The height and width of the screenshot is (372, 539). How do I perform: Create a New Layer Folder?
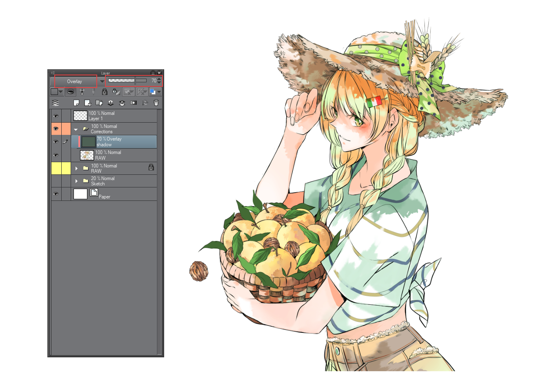point(99,103)
